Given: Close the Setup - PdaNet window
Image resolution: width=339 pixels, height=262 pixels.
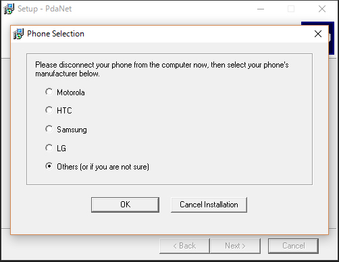Looking at the screenshot, I should [x=322, y=9].
